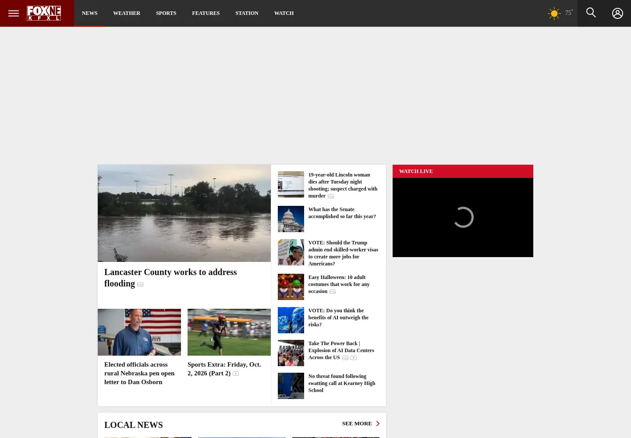Viewport: 631px width, 438px height.
Task: Click photo gallery icon beside Lancaster County headline
Action: 140,284
